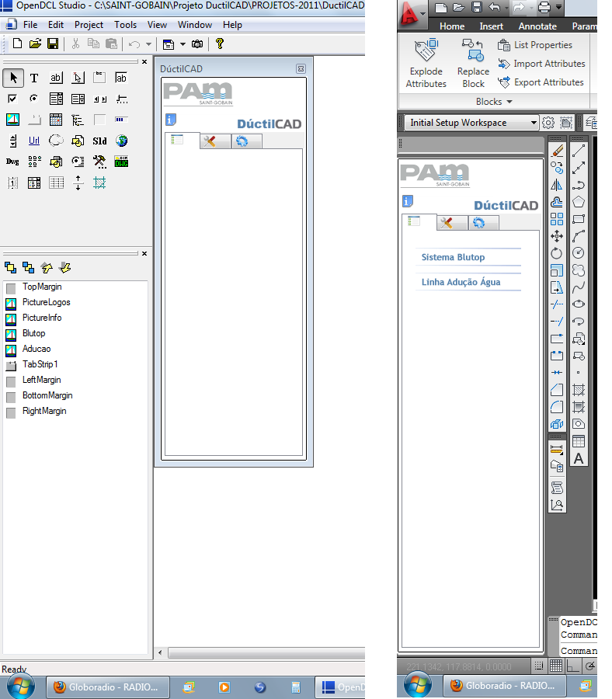Viewport: 612px width, 699px height.
Task: Click Export Attributes button
Action: pos(541,82)
